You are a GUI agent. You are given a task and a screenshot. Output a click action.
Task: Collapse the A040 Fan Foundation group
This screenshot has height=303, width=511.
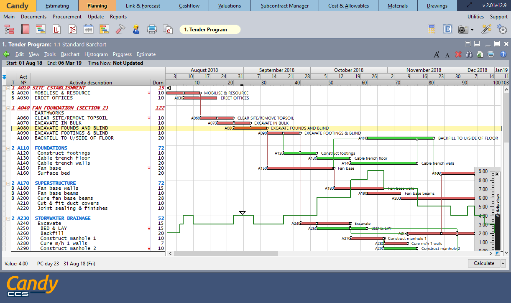coord(8,108)
